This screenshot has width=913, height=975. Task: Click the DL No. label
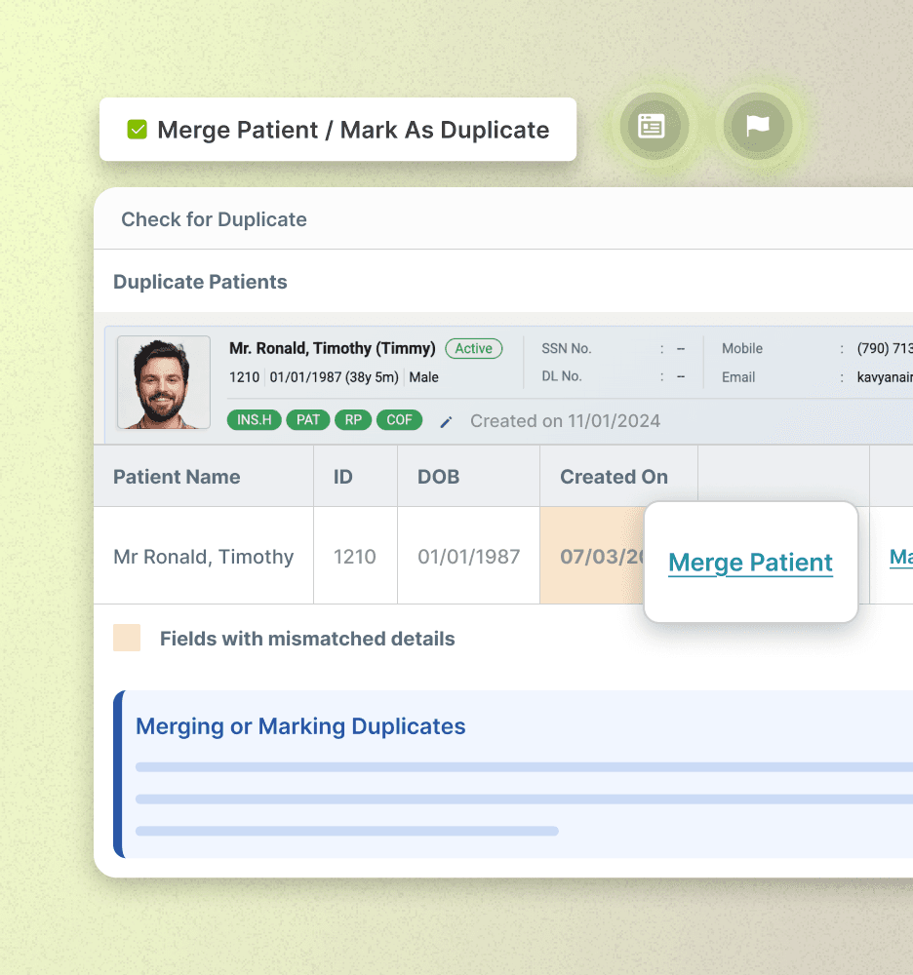pyautogui.click(x=562, y=376)
